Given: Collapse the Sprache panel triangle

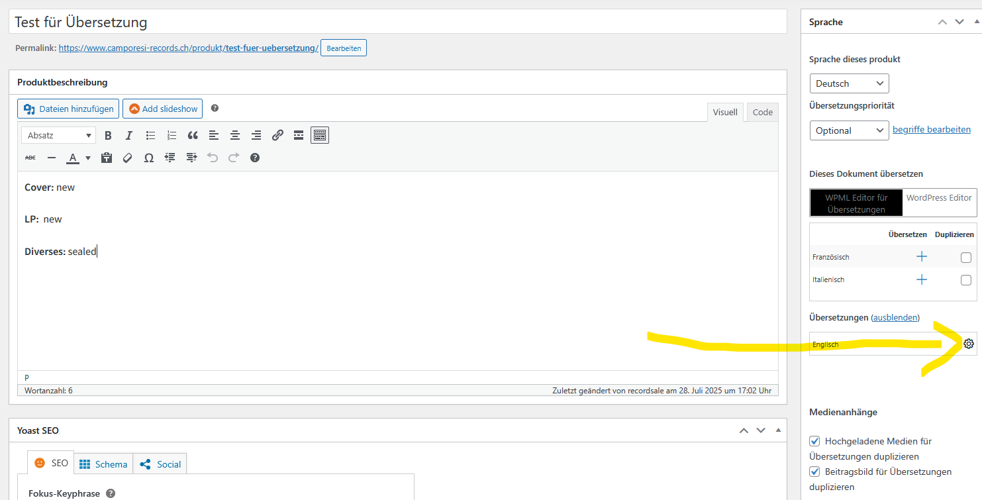Looking at the screenshot, I should click(x=977, y=22).
